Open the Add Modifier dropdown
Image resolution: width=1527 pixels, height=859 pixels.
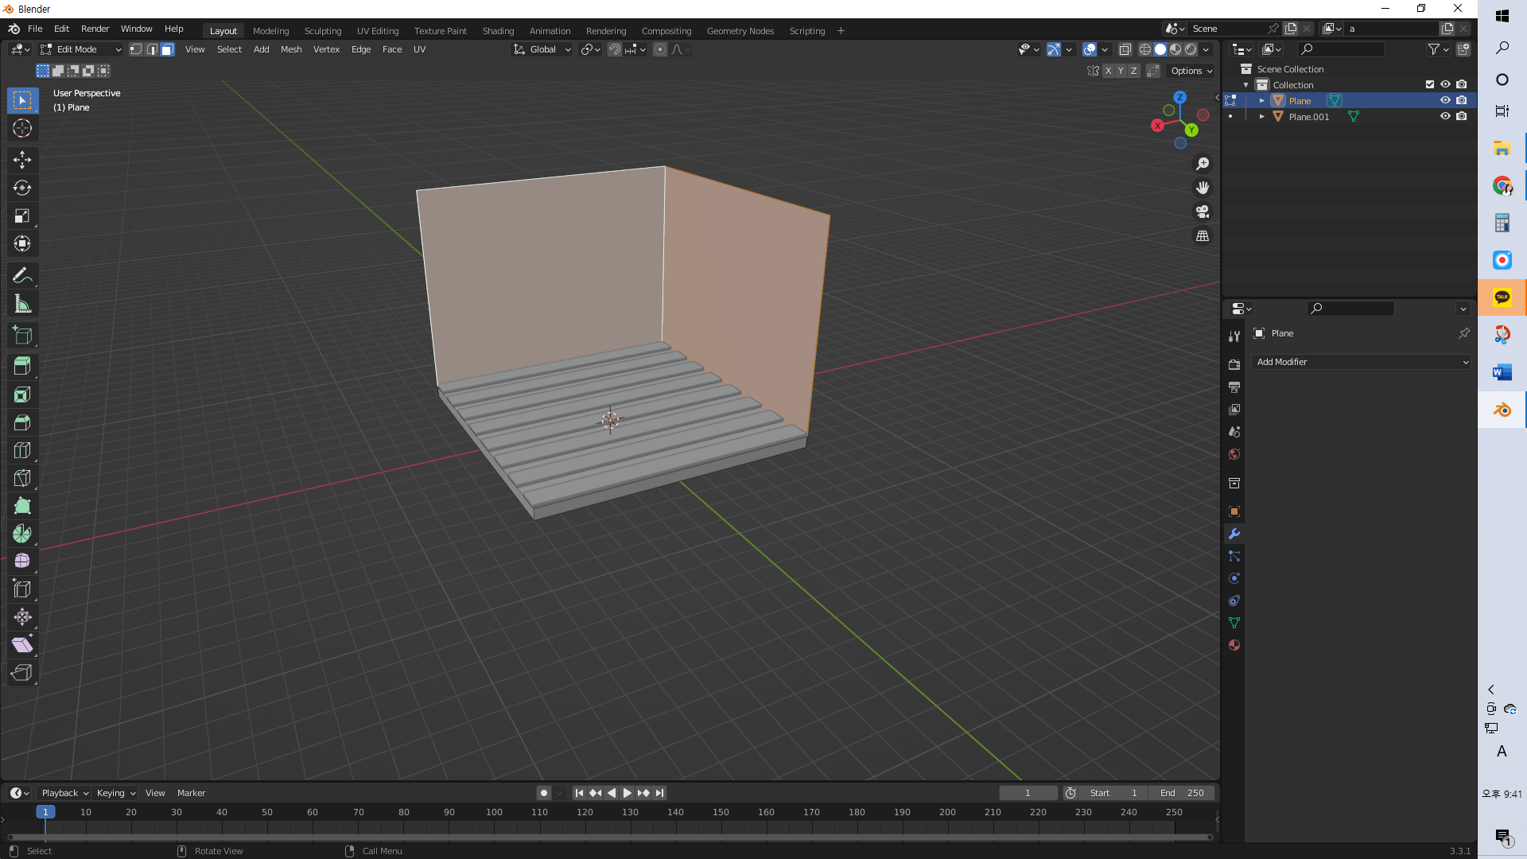click(x=1362, y=362)
